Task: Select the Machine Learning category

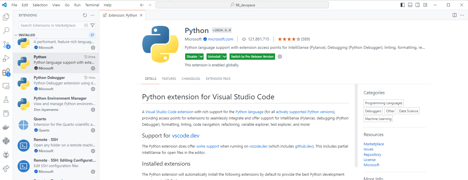Action: (x=378, y=119)
